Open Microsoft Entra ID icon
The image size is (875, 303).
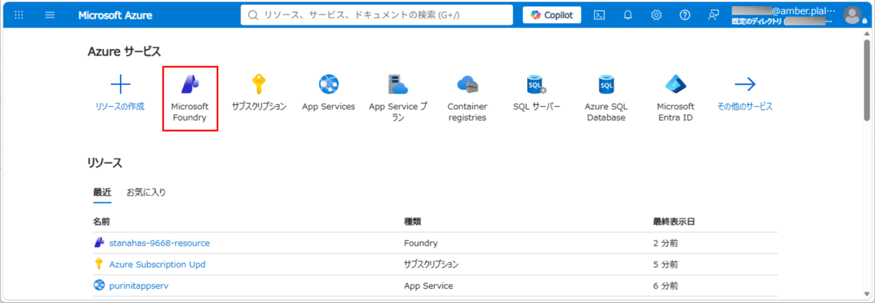pyautogui.click(x=675, y=84)
